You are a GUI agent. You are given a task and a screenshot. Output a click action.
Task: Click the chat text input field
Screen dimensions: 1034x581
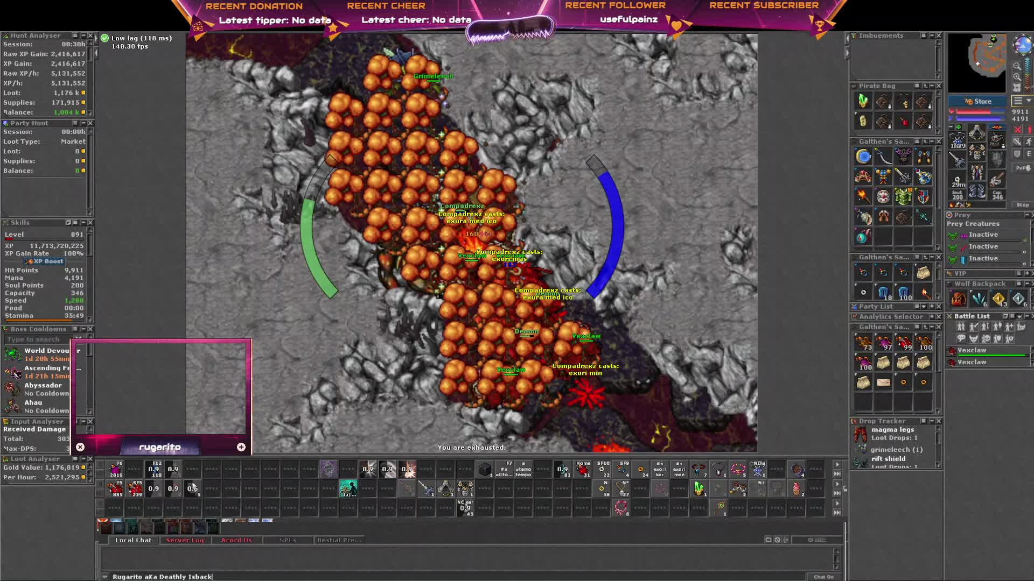point(458,577)
